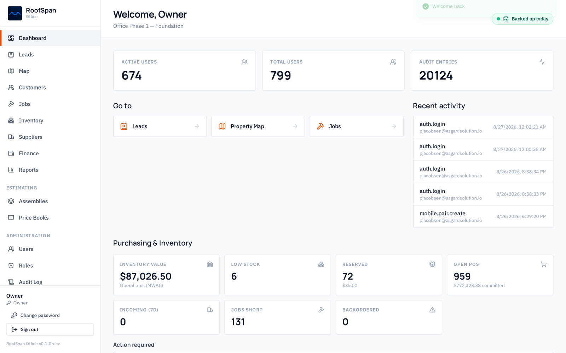Click the Low Stock boxes icon
Image resolution: width=566 pixels, height=353 pixels.
pos(321,264)
